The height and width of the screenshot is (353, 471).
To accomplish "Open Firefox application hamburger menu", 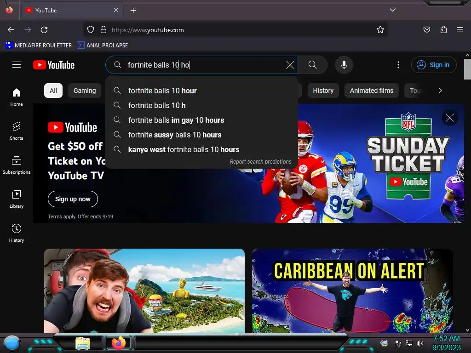I will [x=460, y=29].
